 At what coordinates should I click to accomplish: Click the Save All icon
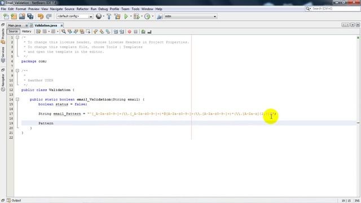point(30,16)
